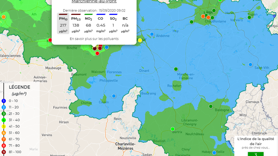This screenshot has width=278, height=156.
Task: Click the Marchienne-au-Pont station title link
Action: [94, 1]
